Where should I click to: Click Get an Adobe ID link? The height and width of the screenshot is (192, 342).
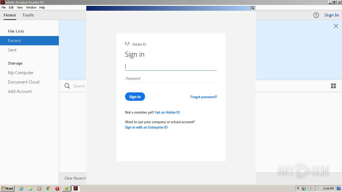point(167,112)
